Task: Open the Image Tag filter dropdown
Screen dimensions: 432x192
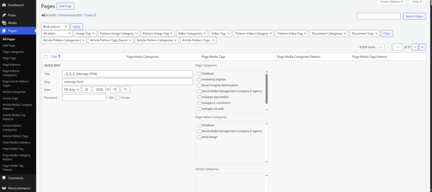Action: coord(85,34)
